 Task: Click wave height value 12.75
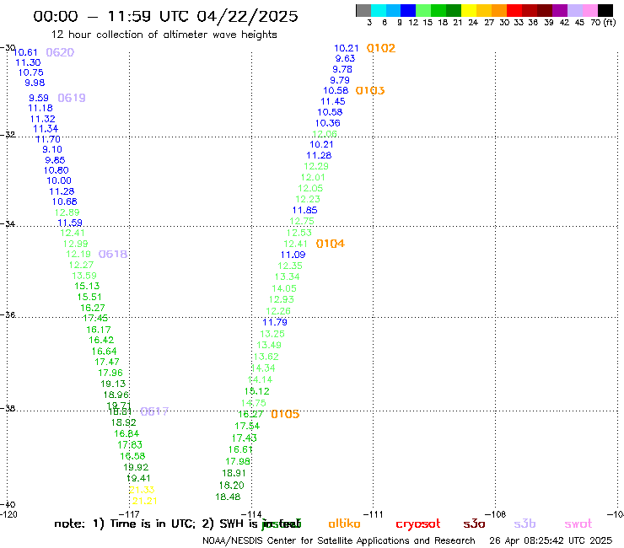(x=302, y=221)
